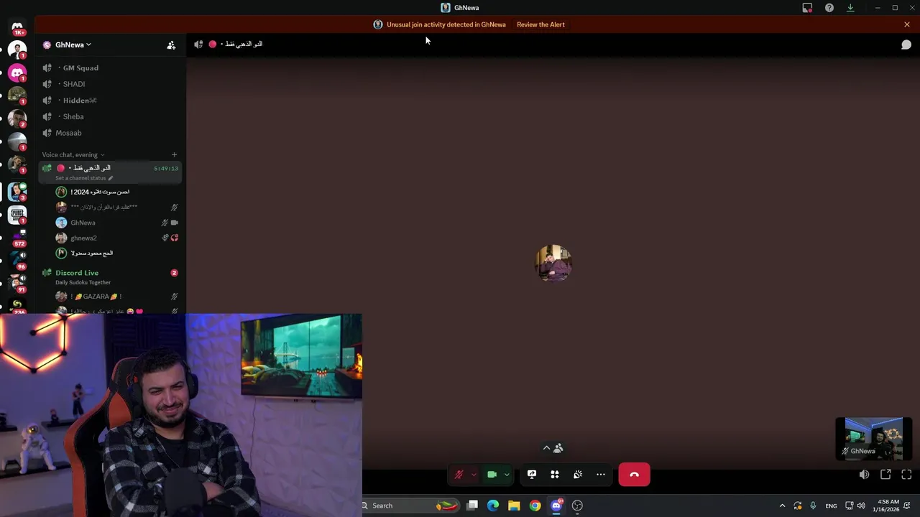Viewport: 920px width, 517px height.
Task: Open Discord help icon
Action: click(x=829, y=8)
